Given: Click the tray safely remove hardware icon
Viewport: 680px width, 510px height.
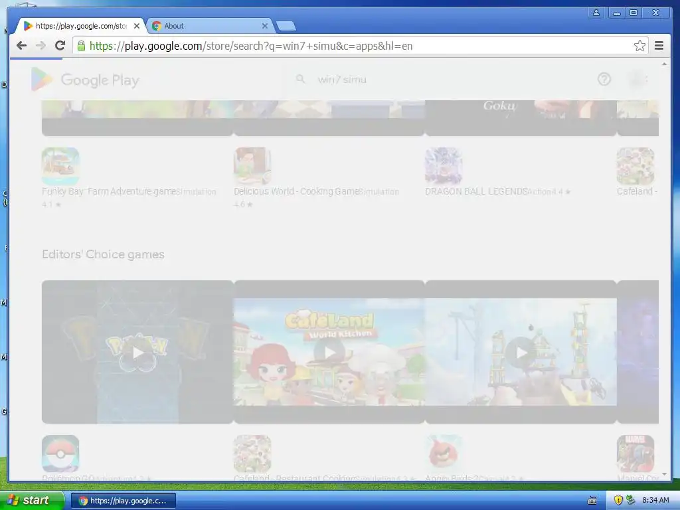Looking at the screenshot, I should pyautogui.click(x=630, y=500).
